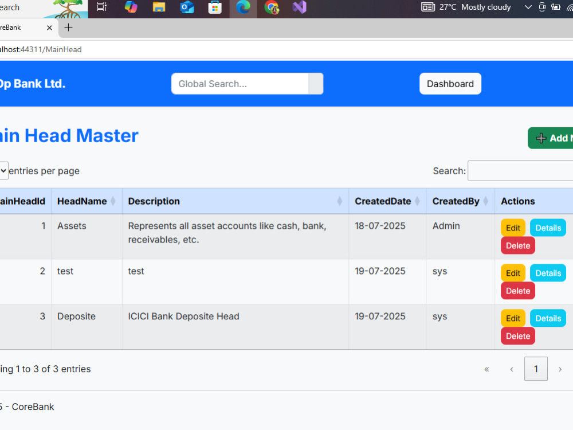Edit the Deposite row
This screenshot has height=430, width=573.
513,318
